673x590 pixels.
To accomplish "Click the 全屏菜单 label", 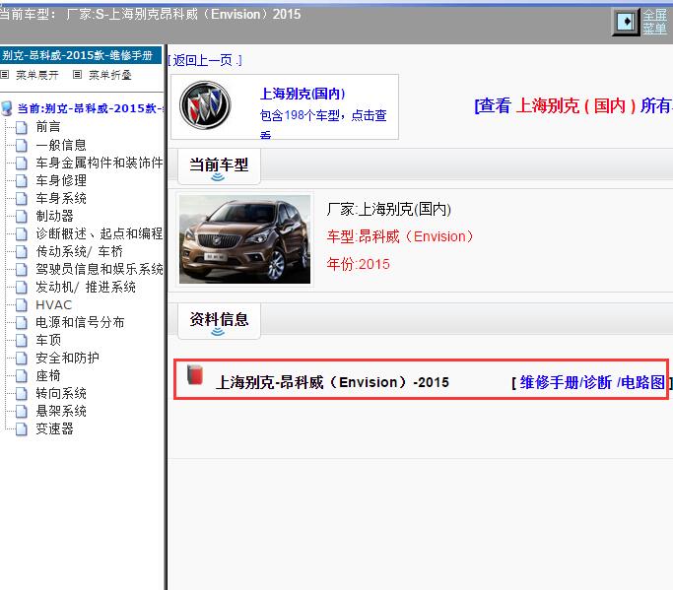I will point(654,22).
